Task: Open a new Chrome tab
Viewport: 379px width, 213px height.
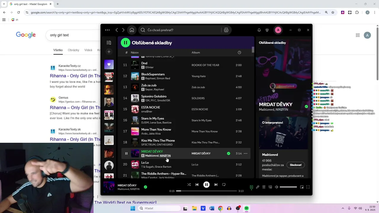Action: pos(57,4)
